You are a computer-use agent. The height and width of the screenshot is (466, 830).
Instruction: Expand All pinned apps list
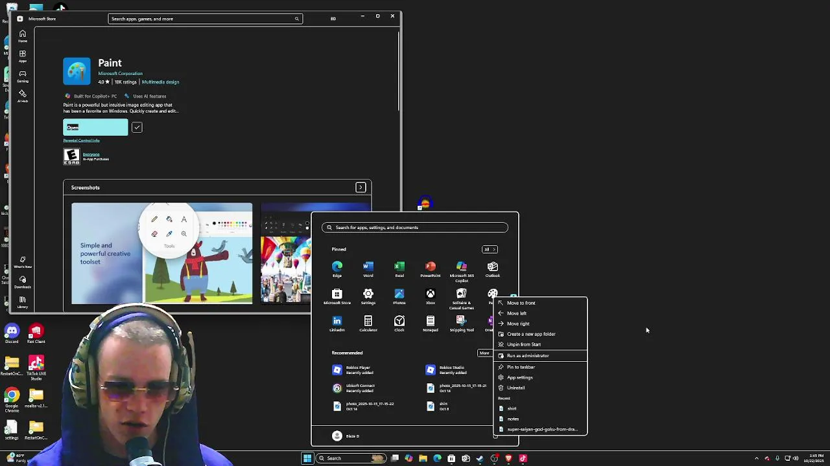pyautogui.click(x=490, y=249)
